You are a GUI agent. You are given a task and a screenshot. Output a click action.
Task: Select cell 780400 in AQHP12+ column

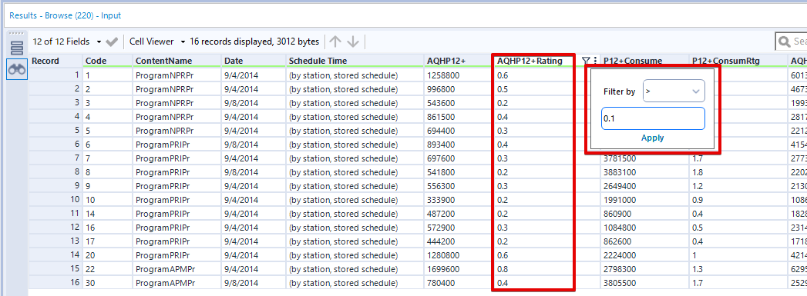pos(458,282)
